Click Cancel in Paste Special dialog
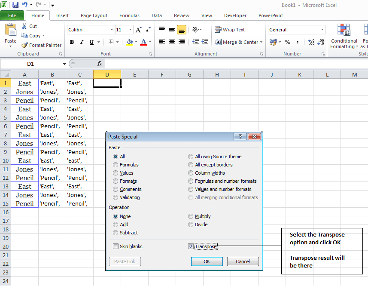This screenshot has width=368, height=286. [243, 261]
